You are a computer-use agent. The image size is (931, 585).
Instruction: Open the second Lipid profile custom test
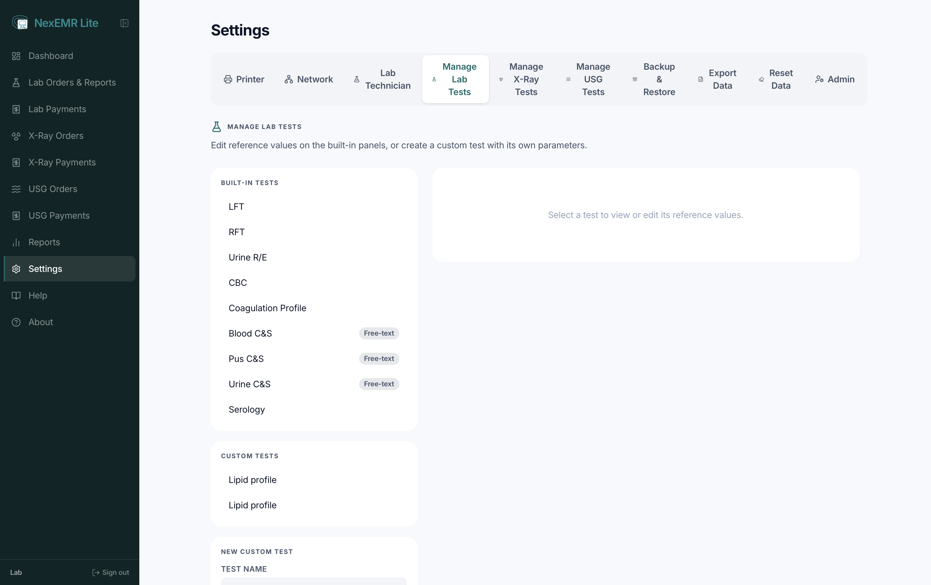314,505
